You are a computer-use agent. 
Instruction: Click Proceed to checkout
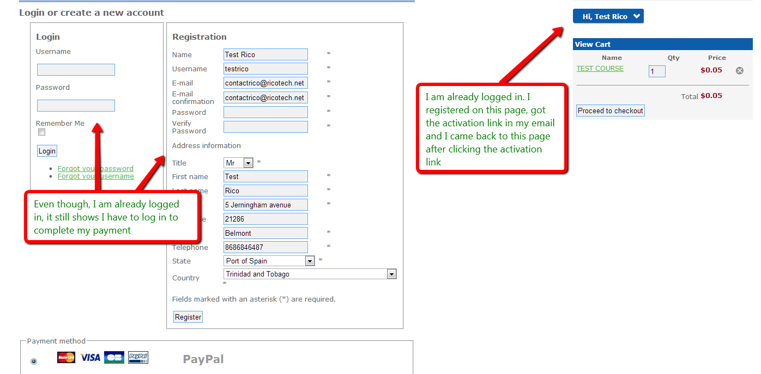tap(610, 111)
